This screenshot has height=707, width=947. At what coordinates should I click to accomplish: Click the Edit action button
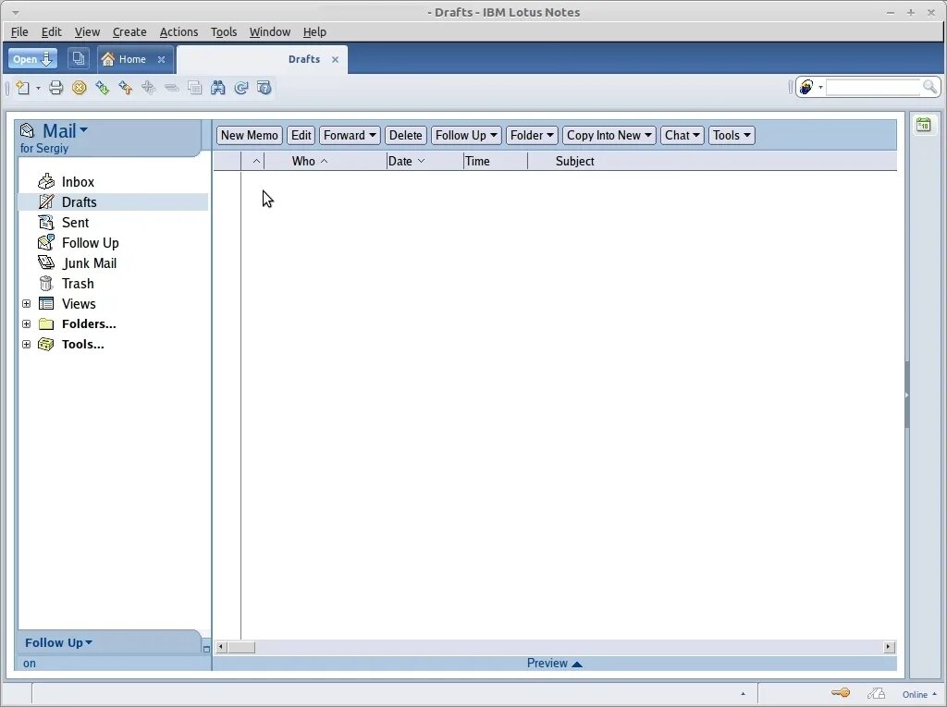tap(301, 135)
